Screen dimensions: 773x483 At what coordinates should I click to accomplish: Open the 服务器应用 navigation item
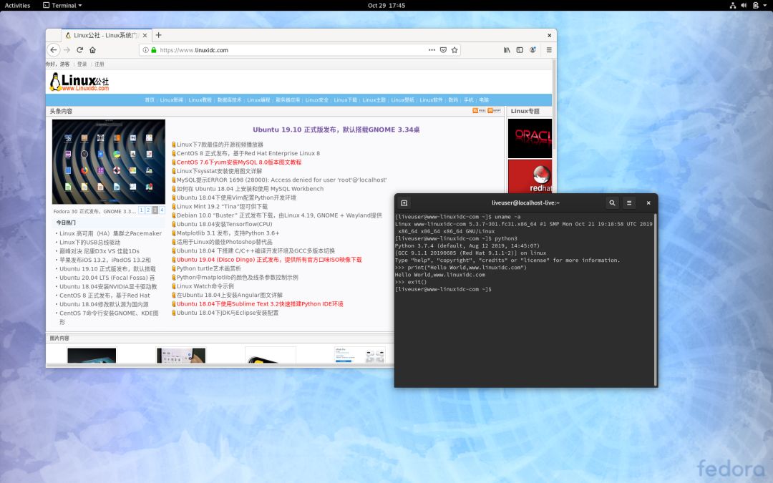[x=288, y=100]
